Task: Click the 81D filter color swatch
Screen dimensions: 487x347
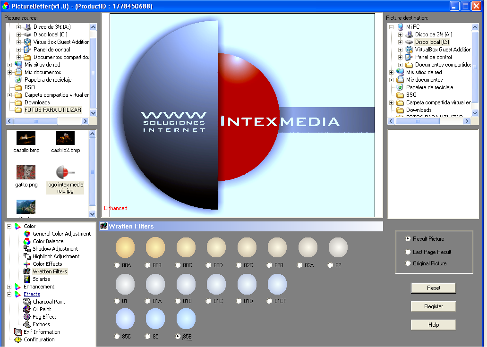Action: coord(247,284)
